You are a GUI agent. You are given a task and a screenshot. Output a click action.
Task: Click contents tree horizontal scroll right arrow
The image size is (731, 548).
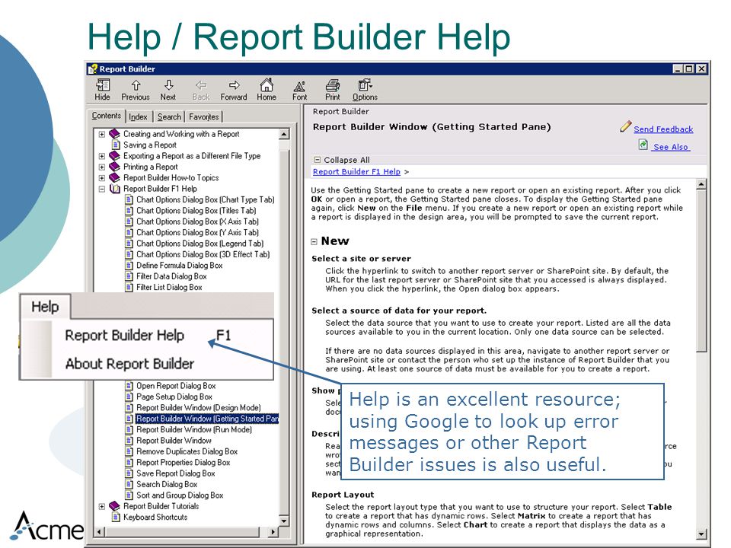point(273,531)
